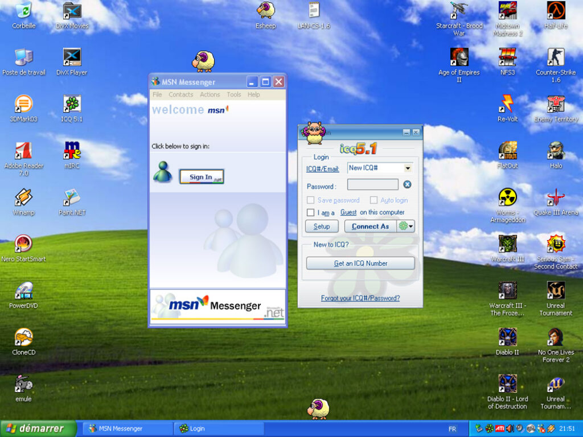The width and height of the screenshot is (583, 437).
Task: Select the Half-Life desktop icon
Action: [556, 15]
